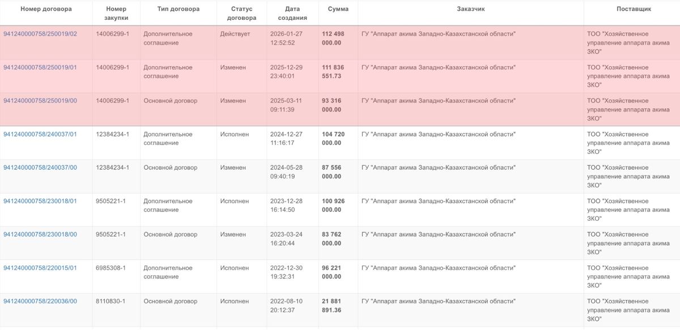Viewport: 680px width, 330px height.
Task: Open contract link 941240000758/250019/02
Action: tap(40, 34)
